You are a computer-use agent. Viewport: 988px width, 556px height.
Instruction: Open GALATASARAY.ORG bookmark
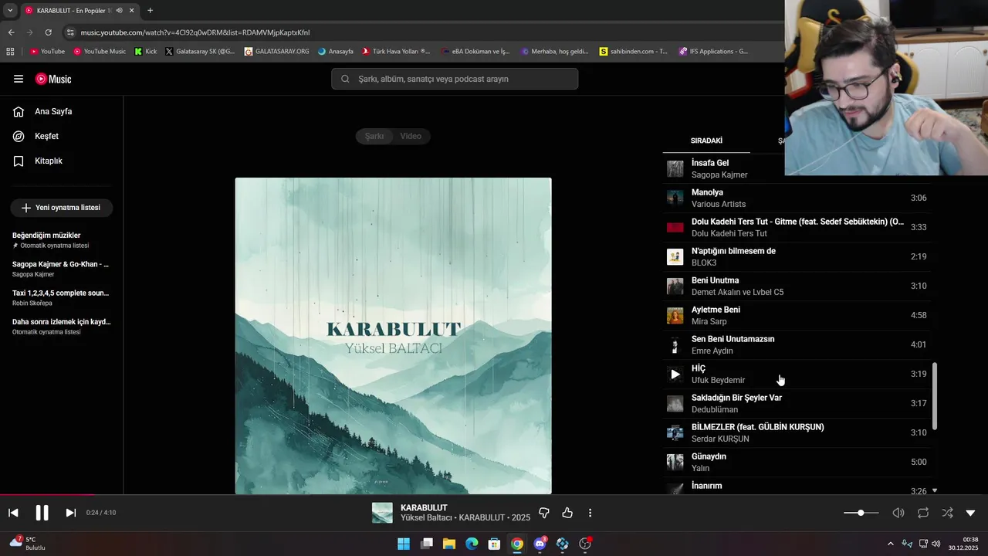pos(276,51)
